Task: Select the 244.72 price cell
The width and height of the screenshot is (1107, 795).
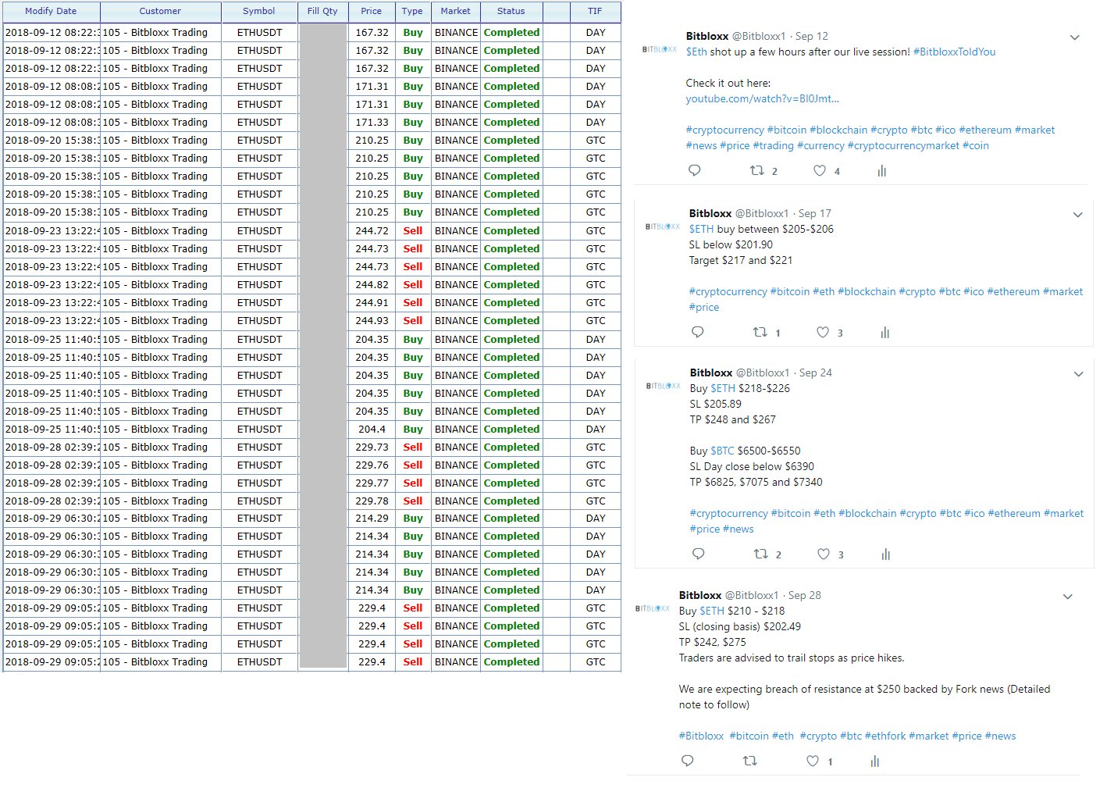Action: pos(372,231)
